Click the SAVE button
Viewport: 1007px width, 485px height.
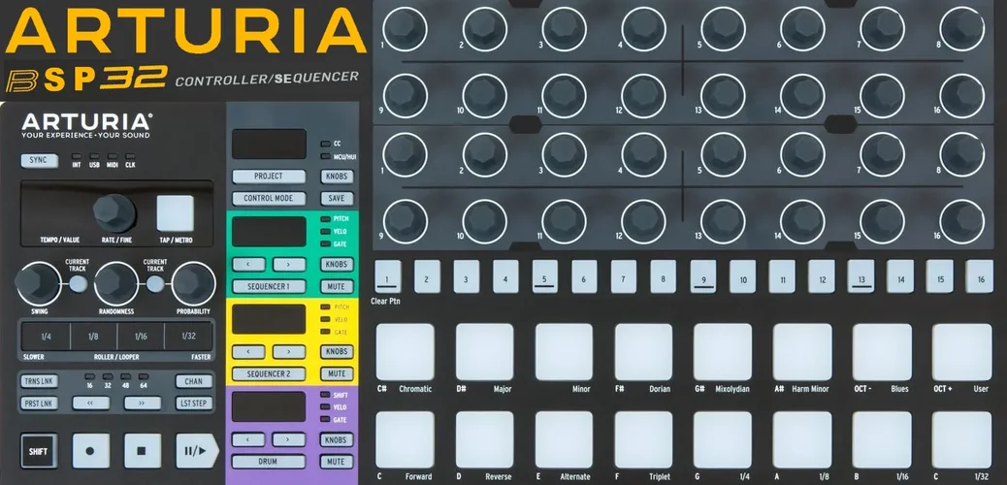pos(337,199)
